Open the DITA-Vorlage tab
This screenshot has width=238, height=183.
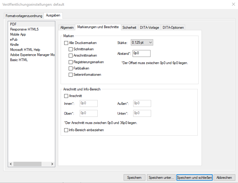pyautogui.click(x=149, y=28)
